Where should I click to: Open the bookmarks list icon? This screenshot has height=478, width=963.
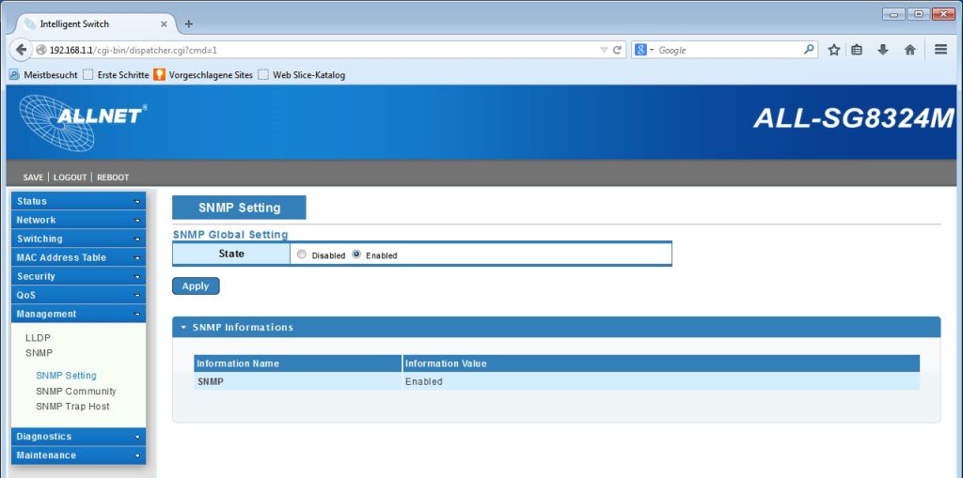tap(857, 50)
